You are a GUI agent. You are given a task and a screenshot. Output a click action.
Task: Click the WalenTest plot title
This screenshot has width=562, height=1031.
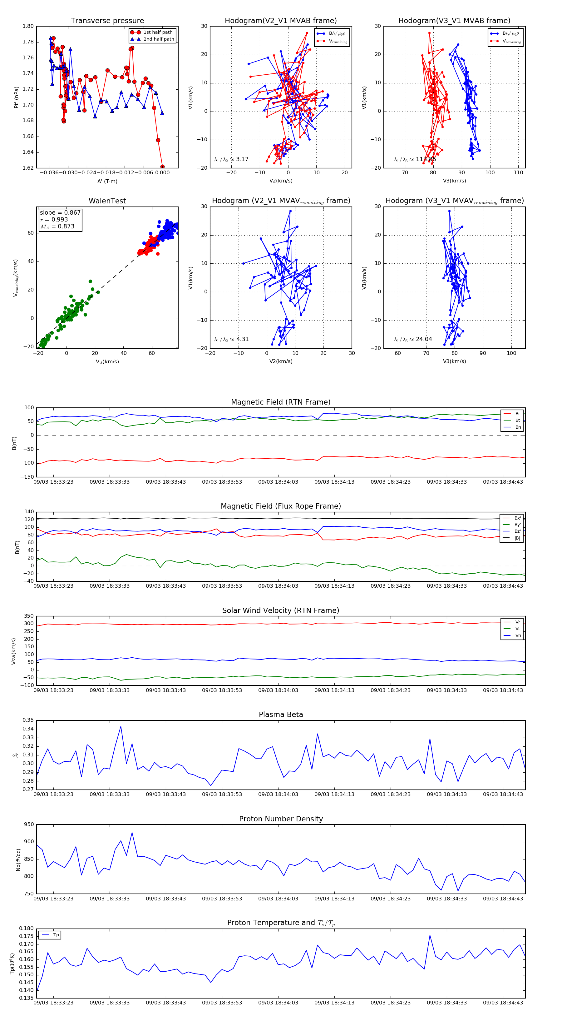pos(107,201)
